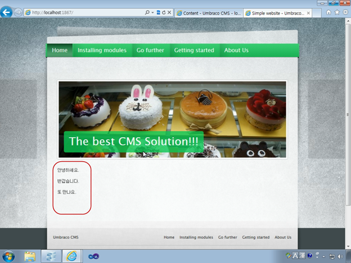Click the browser Forward arrow button

[18, 12]
